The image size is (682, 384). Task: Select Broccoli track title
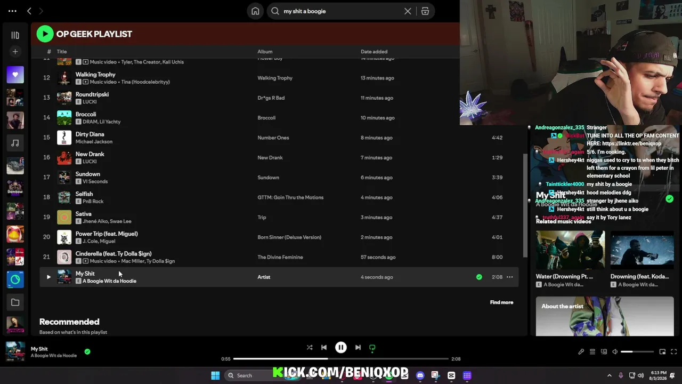point(86,114)
